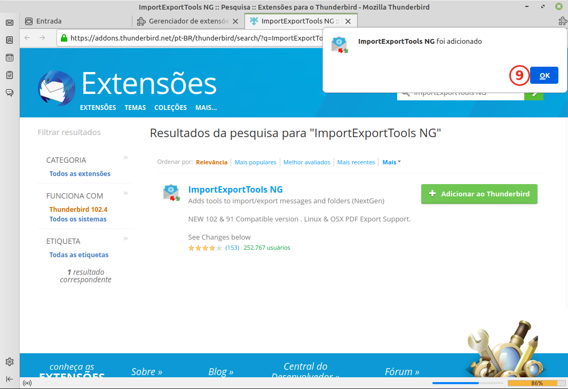This screenshot has height=389, width=568.
Task: Click the green padlock security icon
Action: [x=64, y=38]
